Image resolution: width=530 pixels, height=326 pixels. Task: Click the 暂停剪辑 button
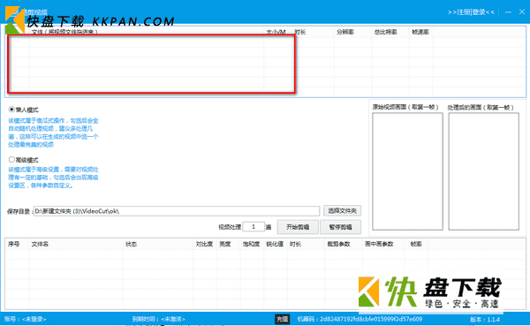point(340,227)
